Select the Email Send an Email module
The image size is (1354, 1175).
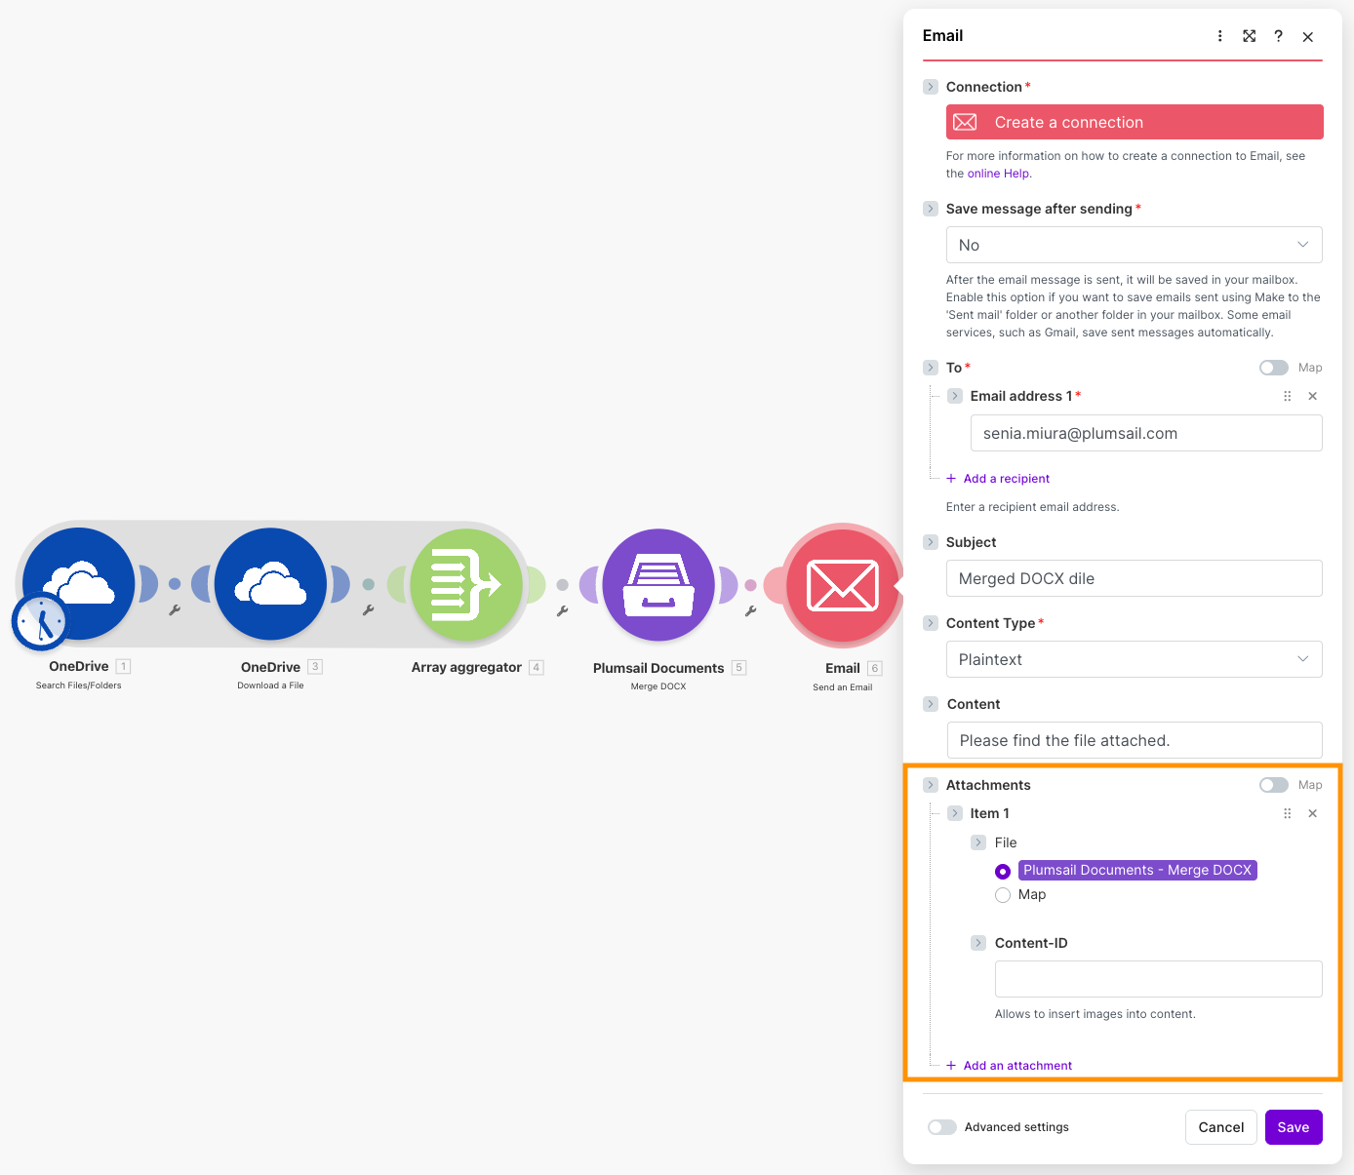[x=843, y=586]
